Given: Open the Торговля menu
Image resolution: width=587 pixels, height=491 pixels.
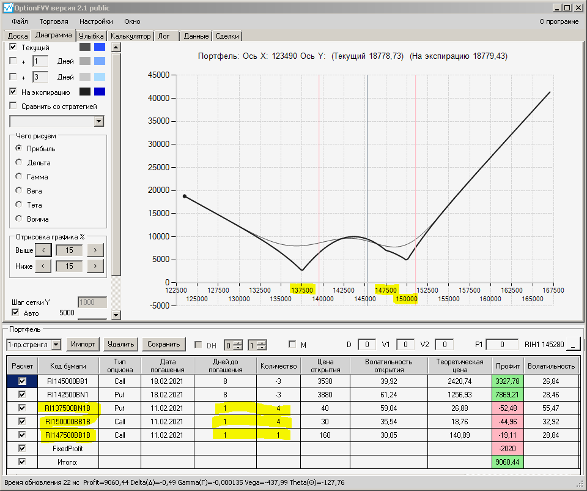Looking at the screenshot, I should [54, 21].
